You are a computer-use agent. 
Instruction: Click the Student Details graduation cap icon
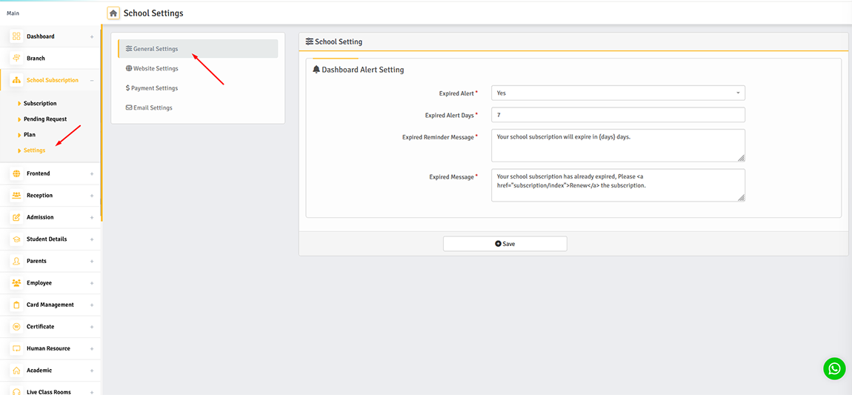coord(16,239)
